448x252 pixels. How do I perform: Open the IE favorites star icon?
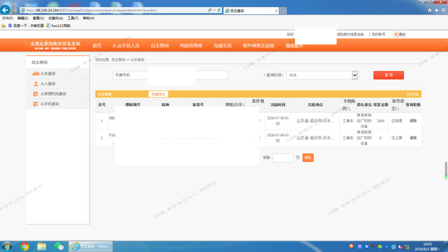(x=436, y=10)
